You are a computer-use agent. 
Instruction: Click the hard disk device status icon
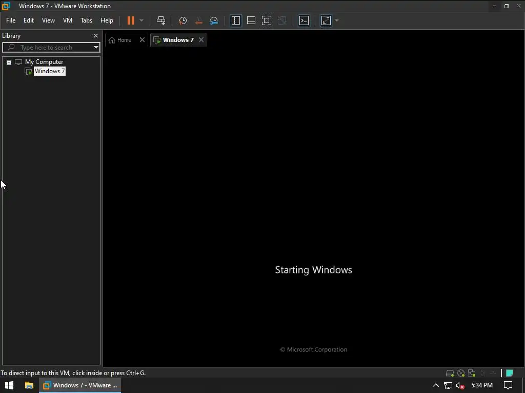(450, 373)
